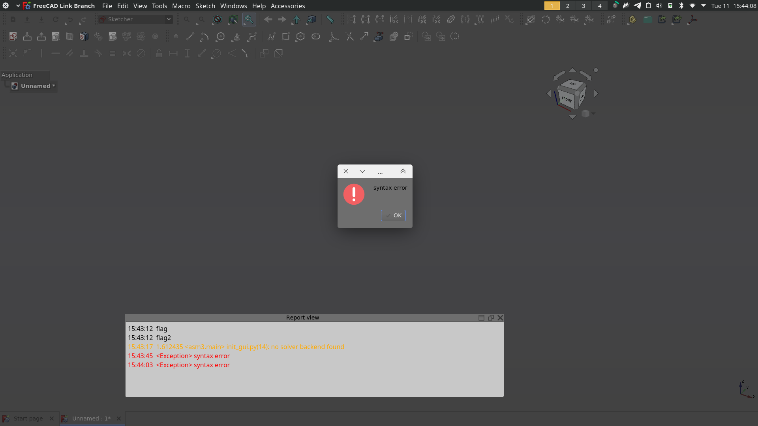Toggle activate/deactivate constraint

[x=279, y=53]
